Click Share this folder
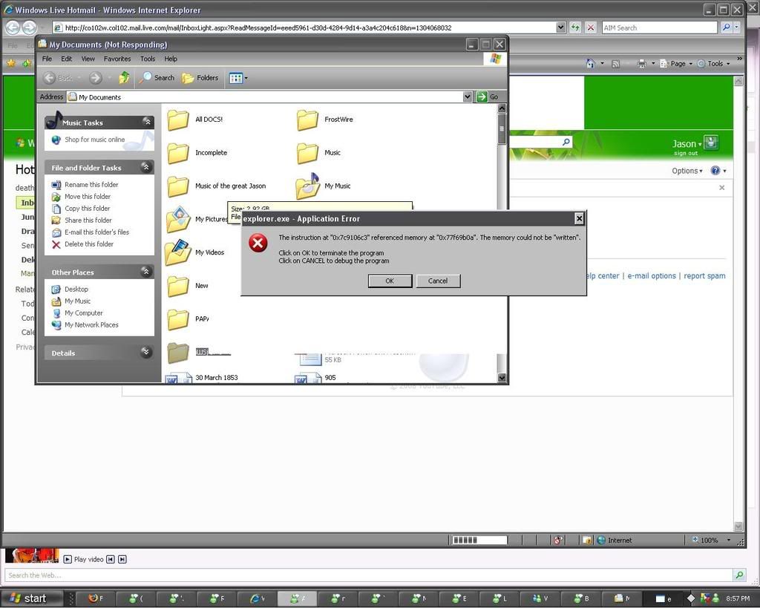This screenshot has width=760, height=608. (88, 220)
